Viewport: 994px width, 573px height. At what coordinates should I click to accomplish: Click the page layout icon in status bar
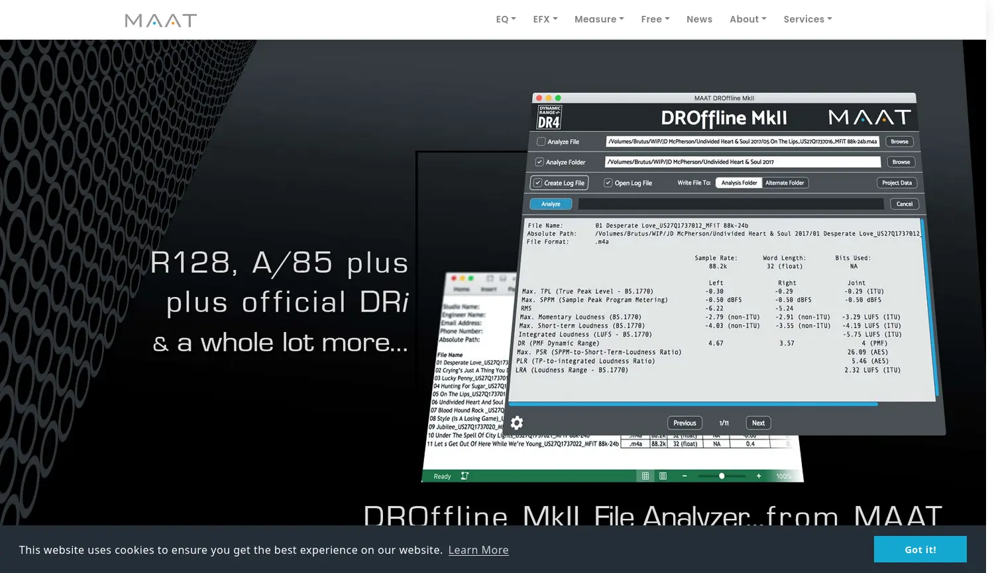tap(663, 476)
